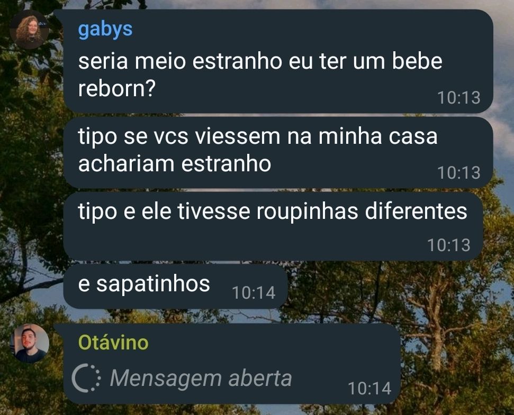Click the timestamp on roupinhas message

(x=449, y=245)
